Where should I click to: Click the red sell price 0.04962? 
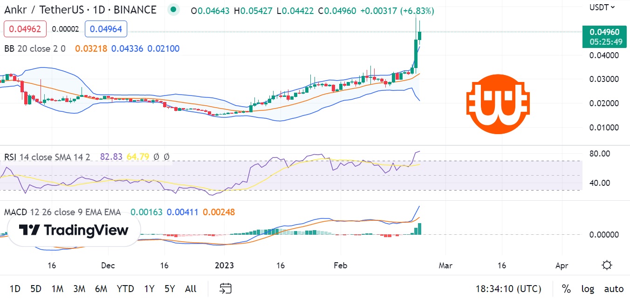point(25,29)
